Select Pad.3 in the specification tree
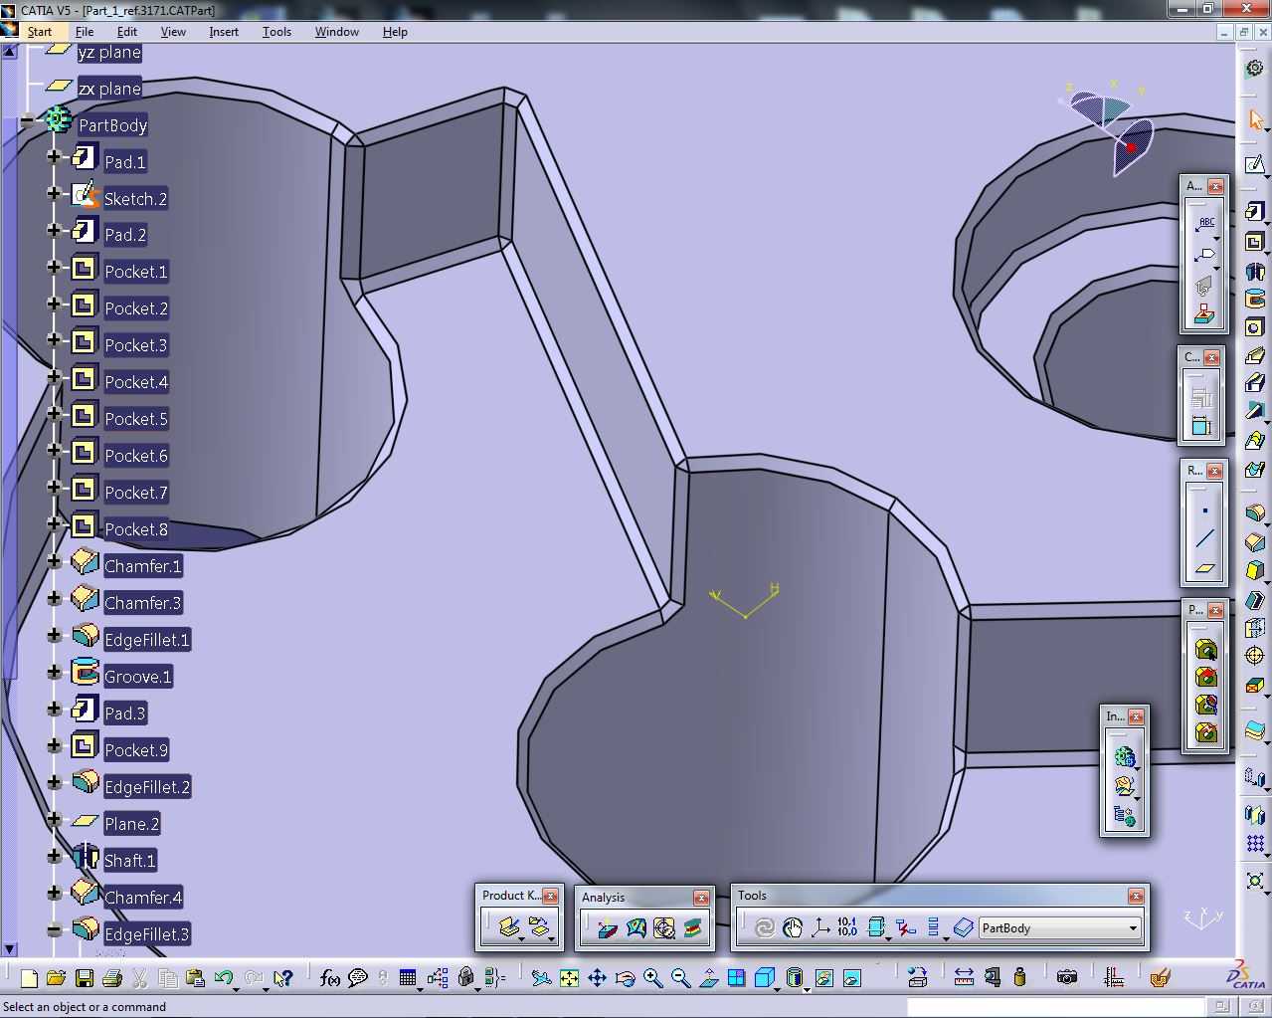The height and width of the screenshot is (1018, 1272). (x=125, y=713)
